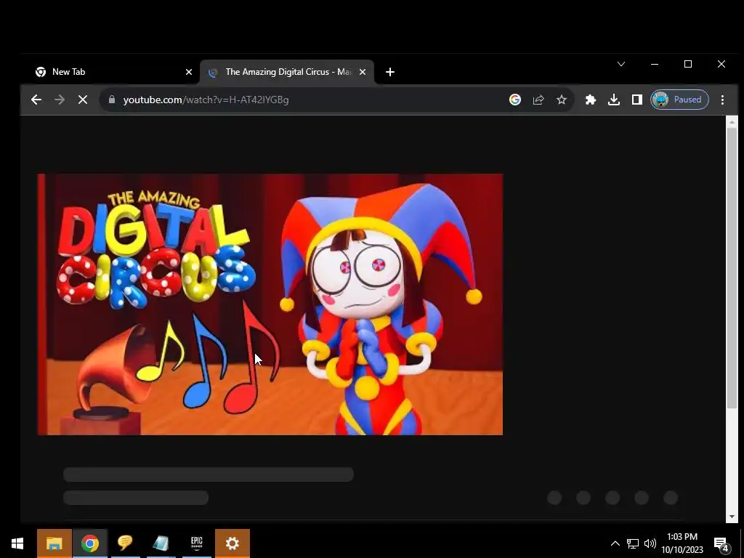Image resolution: width=744 pixels, height=558 pixels.
Task: Click the page vertical scrollbar
Action: (x=732, y=267)
